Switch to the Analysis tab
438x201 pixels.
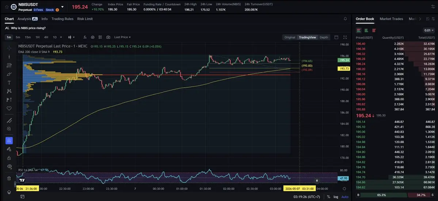[x=27, y=19]
